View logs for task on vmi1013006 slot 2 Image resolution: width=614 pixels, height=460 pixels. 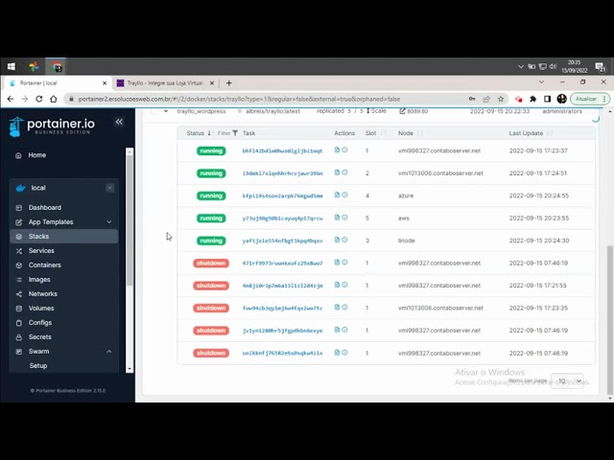click(337, 172)
